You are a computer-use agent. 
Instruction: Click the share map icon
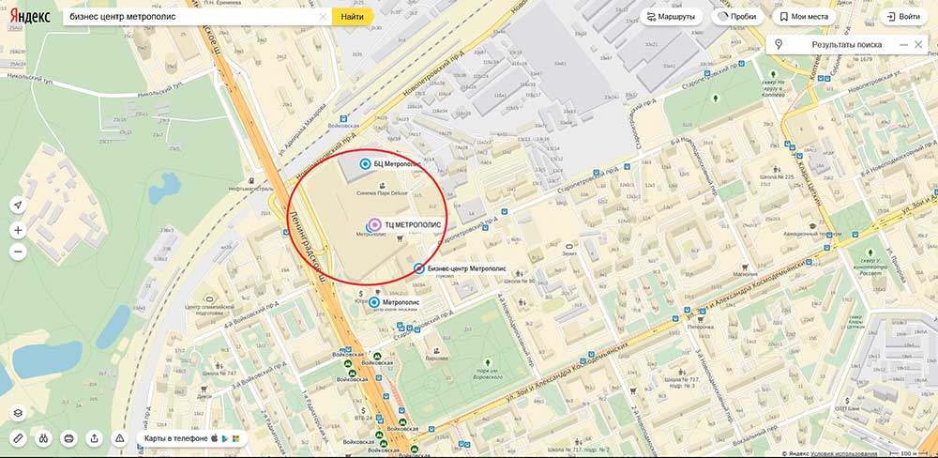[x=95, y=438]
